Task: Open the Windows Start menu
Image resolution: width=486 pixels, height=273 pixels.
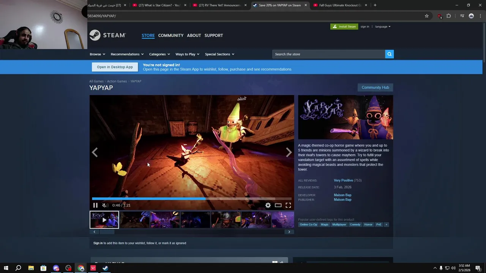Action: coord(6,268)
